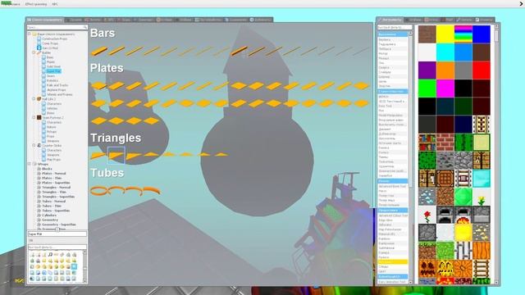
Task: Collapse the tree node above the Blocks folder
Action: tap(30, 164)
